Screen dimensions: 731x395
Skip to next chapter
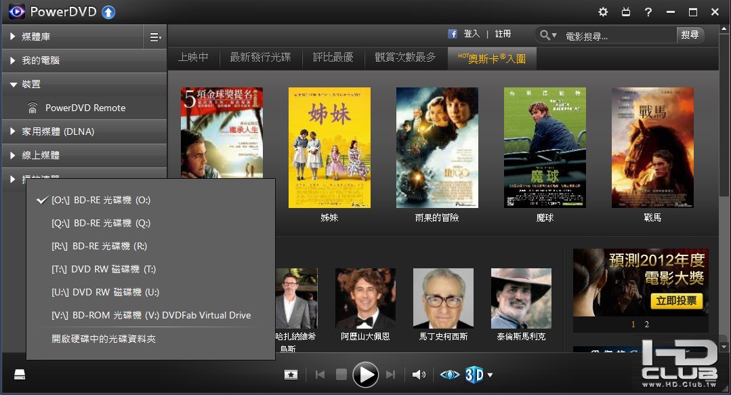pyautogui.click(x=391, y=375)
